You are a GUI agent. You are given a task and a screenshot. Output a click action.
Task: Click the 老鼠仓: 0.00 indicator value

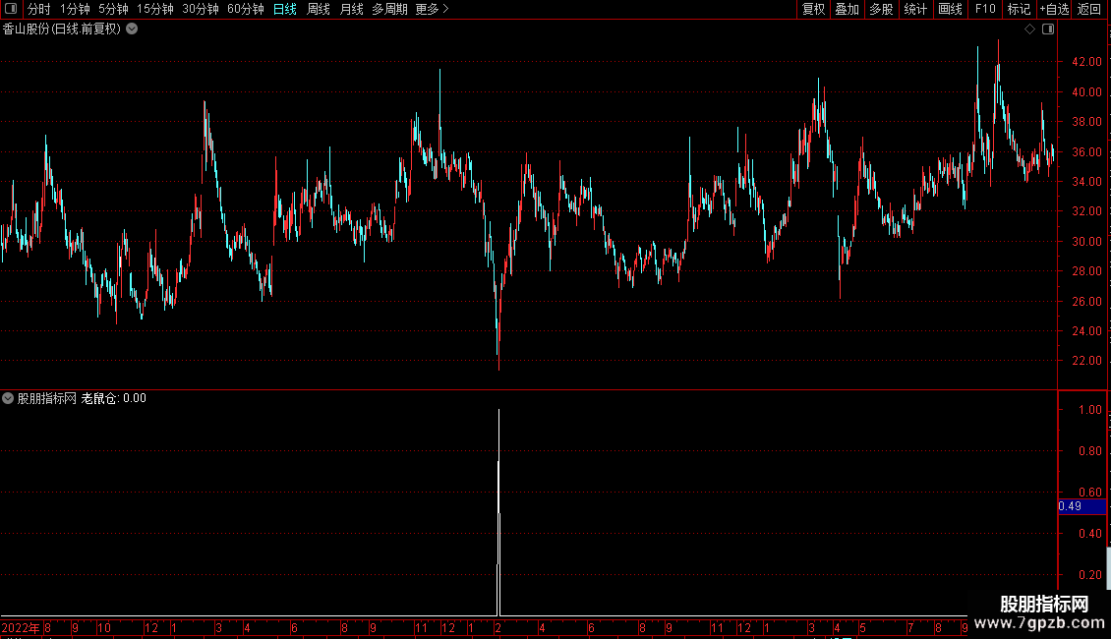tap(113, 398)
